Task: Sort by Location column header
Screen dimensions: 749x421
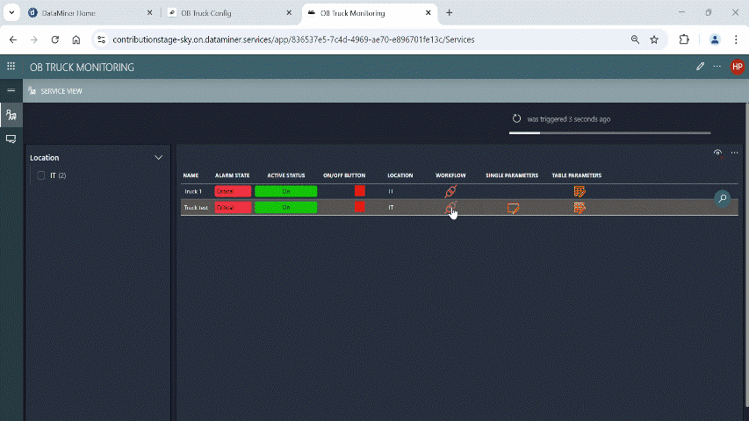Action: point(400,175)
